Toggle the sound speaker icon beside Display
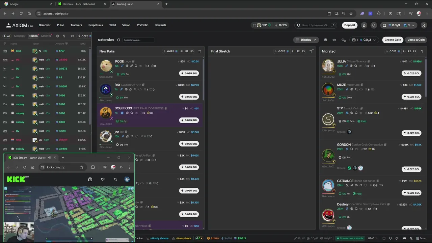 (x=334, y=40)
